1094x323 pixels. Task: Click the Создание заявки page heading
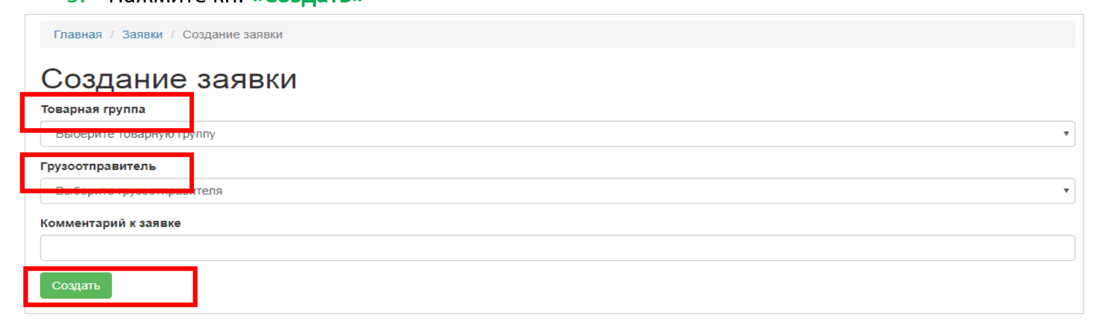(x=169, y=79)
